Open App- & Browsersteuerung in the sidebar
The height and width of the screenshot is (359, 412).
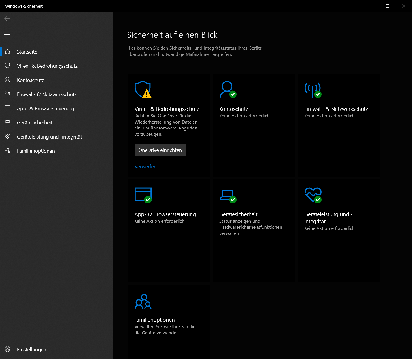coord(45,108)
